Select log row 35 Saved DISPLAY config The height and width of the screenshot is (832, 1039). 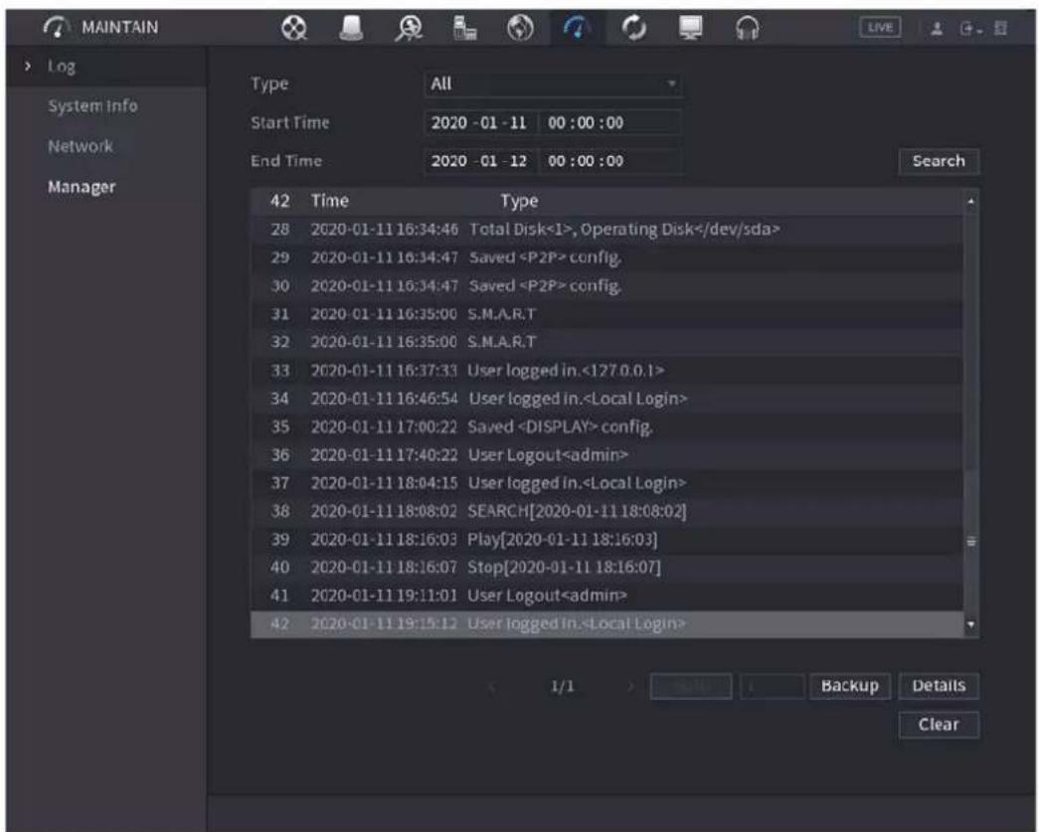pyautogui.click(x=606, y=426)
